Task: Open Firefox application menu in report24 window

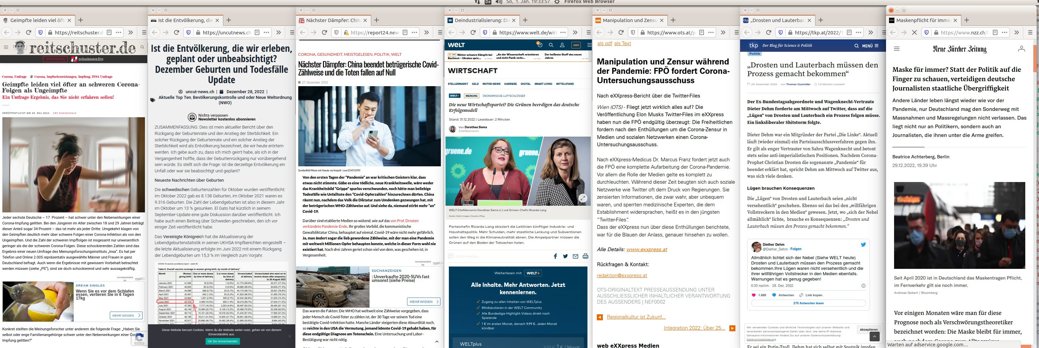Action: click(440, 33)
